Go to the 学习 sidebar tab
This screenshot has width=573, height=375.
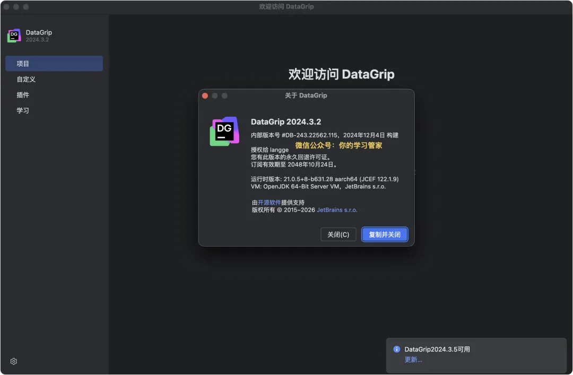[x=54, y=110]
